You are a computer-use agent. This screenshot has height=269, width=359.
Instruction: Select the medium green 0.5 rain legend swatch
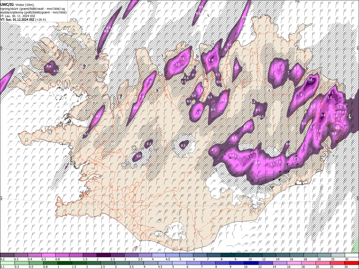pyautogui.click(x=36, y=263)
